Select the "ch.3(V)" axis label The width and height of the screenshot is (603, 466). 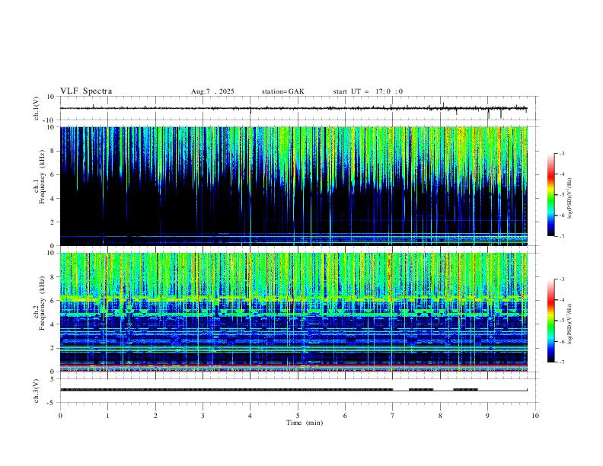[37, 391]
